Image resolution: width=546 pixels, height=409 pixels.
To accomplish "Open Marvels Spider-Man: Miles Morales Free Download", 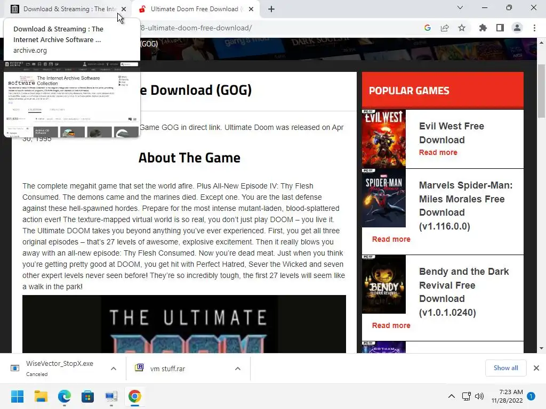I will (x=465, y=206).
